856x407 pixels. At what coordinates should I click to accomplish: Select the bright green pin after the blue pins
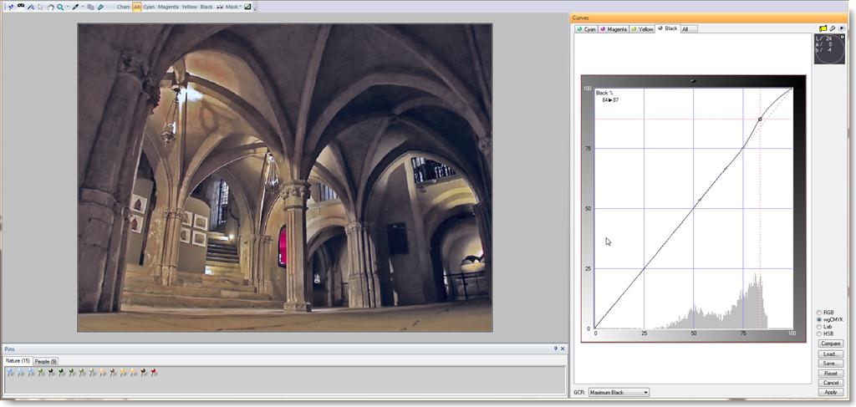point(40,373)
